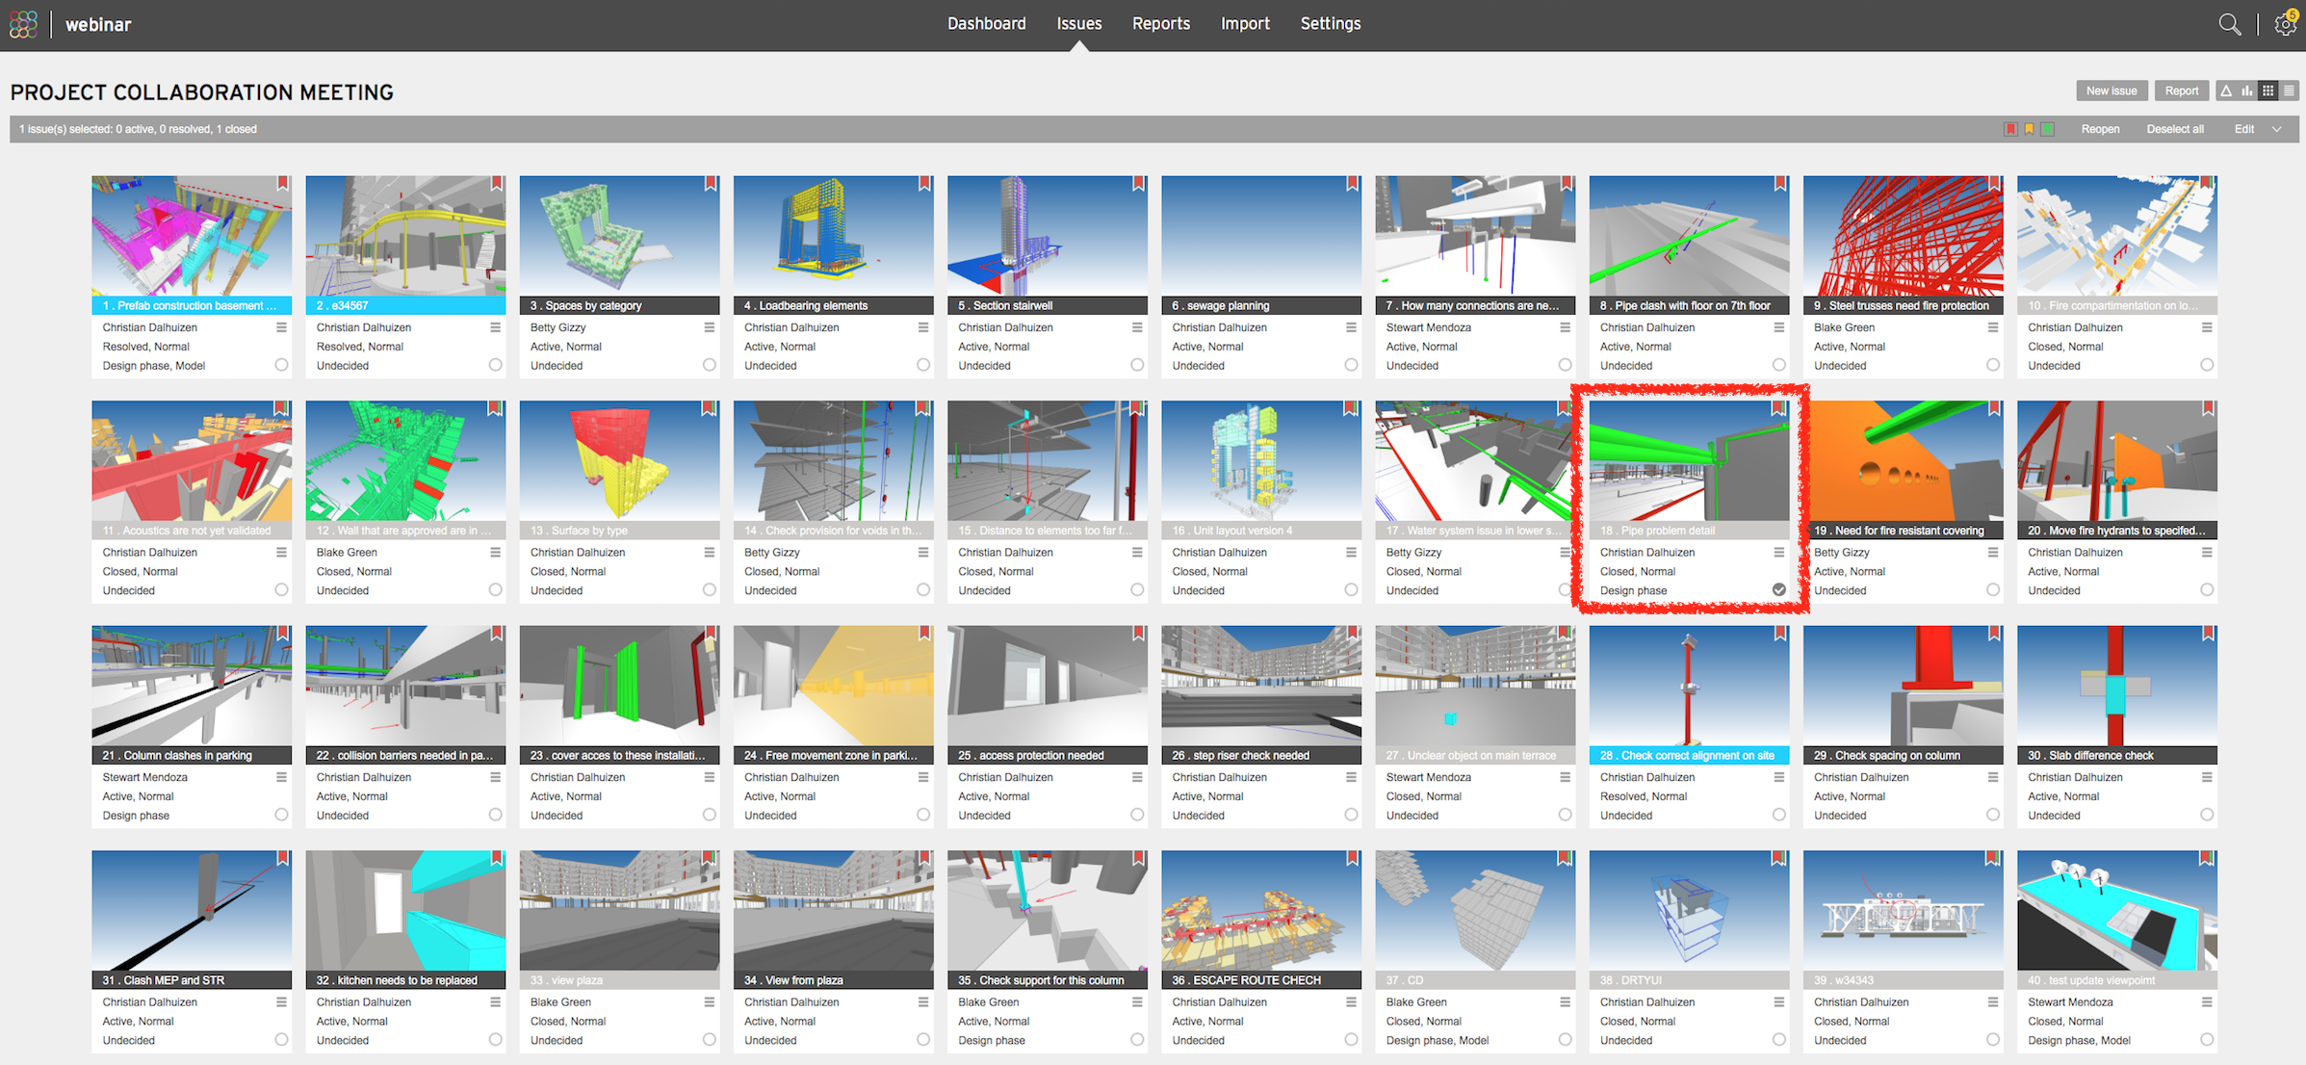Switch to the bar chart view
Viewport: 2306px width, 1065px height.
pos(2246,91)
